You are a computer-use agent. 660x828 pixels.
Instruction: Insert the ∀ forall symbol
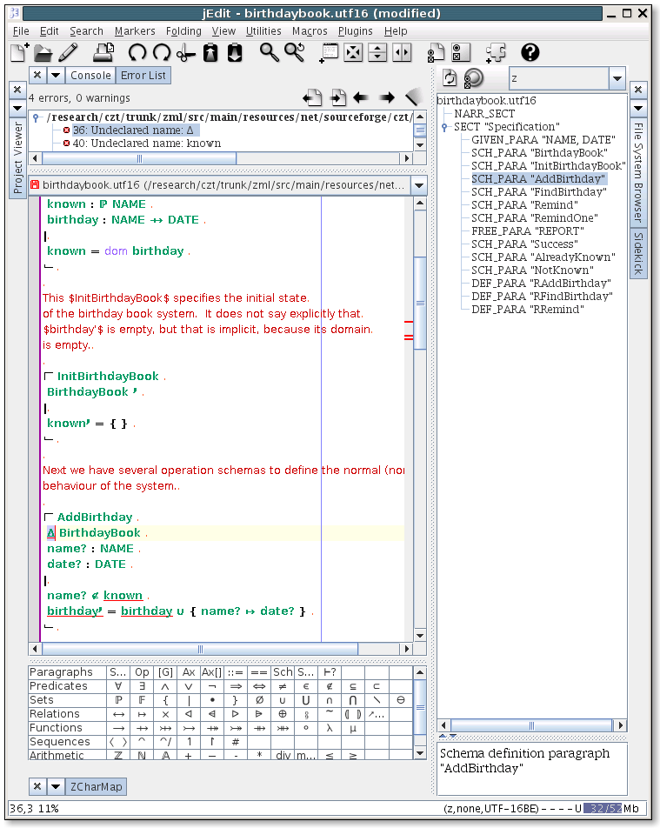[x=118, y=686]
